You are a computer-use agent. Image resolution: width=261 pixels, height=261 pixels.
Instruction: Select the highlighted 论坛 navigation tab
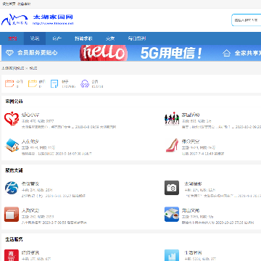coord(35,38)
